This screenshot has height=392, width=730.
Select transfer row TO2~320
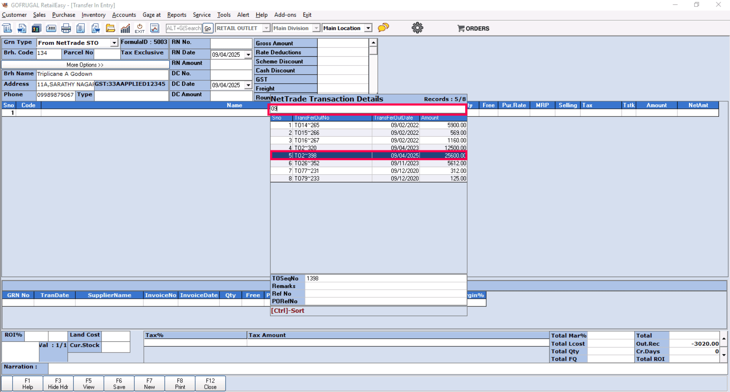coord(369,148)
